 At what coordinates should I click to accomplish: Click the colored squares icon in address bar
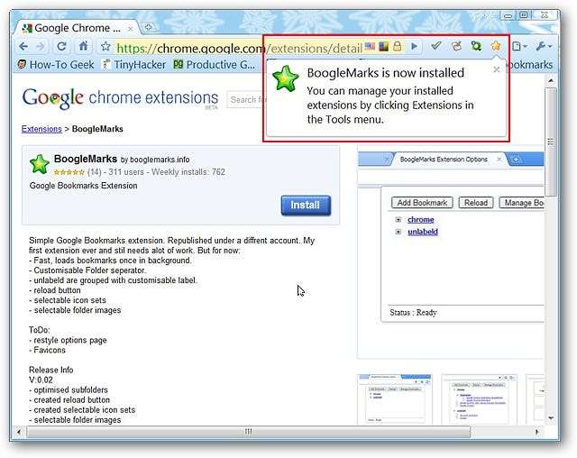click(383, 46)
